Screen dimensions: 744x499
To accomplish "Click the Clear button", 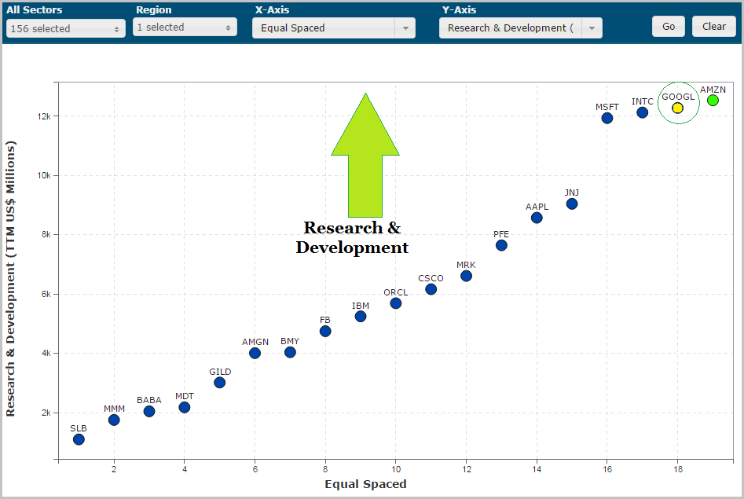I will click(714, 27).
